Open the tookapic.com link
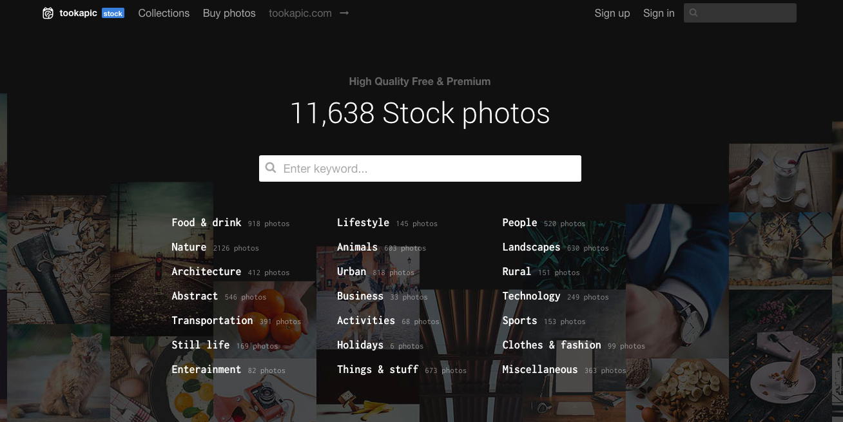 [300, 13]
